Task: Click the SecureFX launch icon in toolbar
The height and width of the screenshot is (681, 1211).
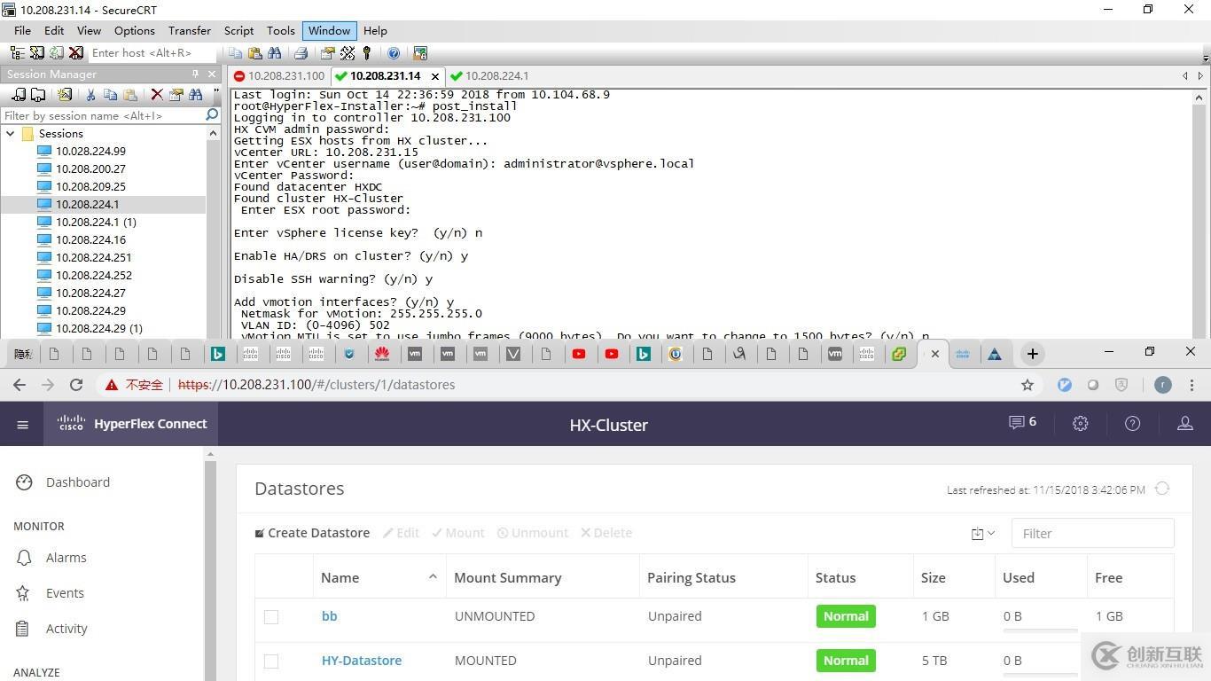Action: coord(420,53)
